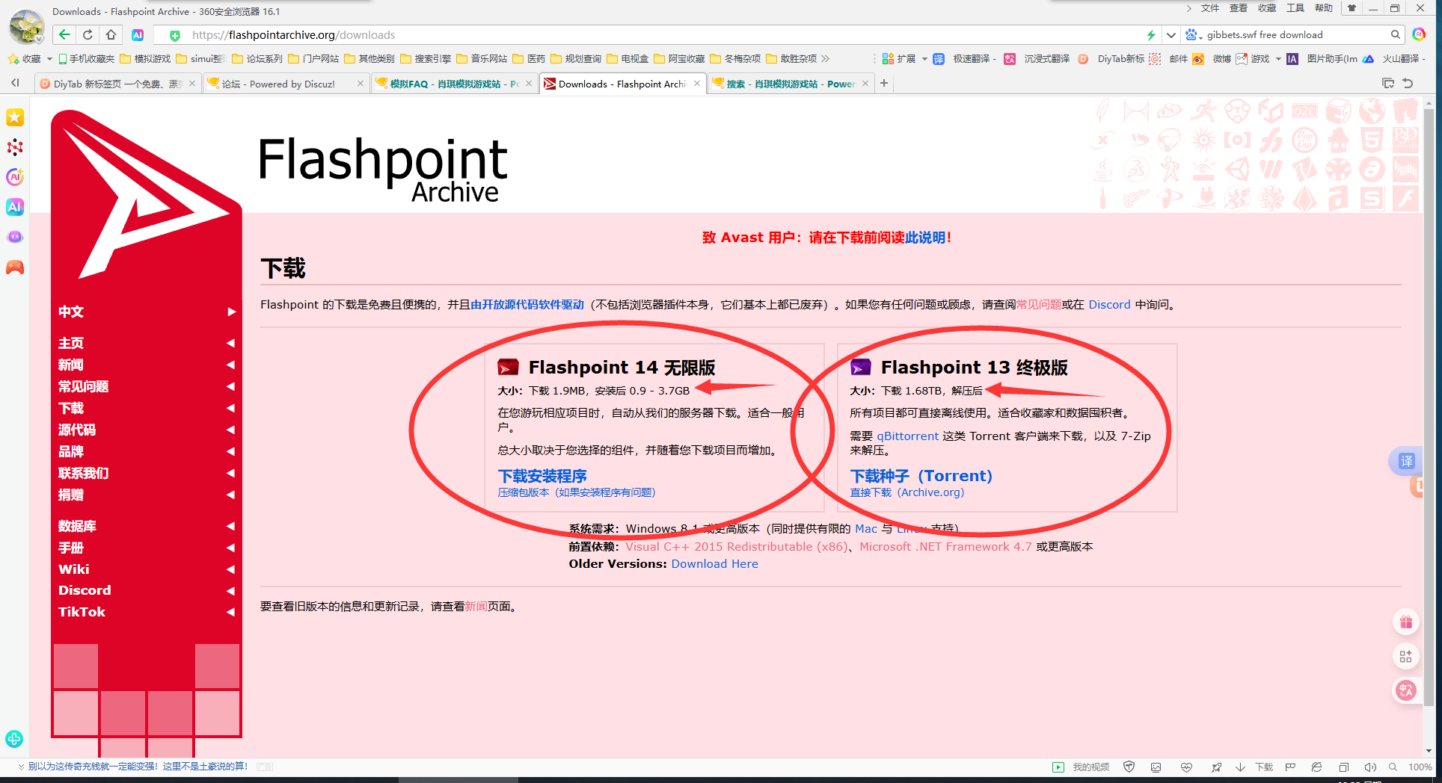Open my videos in status bar
This screenshot has height=783, width=1442.
click(x=1081, y=767)
